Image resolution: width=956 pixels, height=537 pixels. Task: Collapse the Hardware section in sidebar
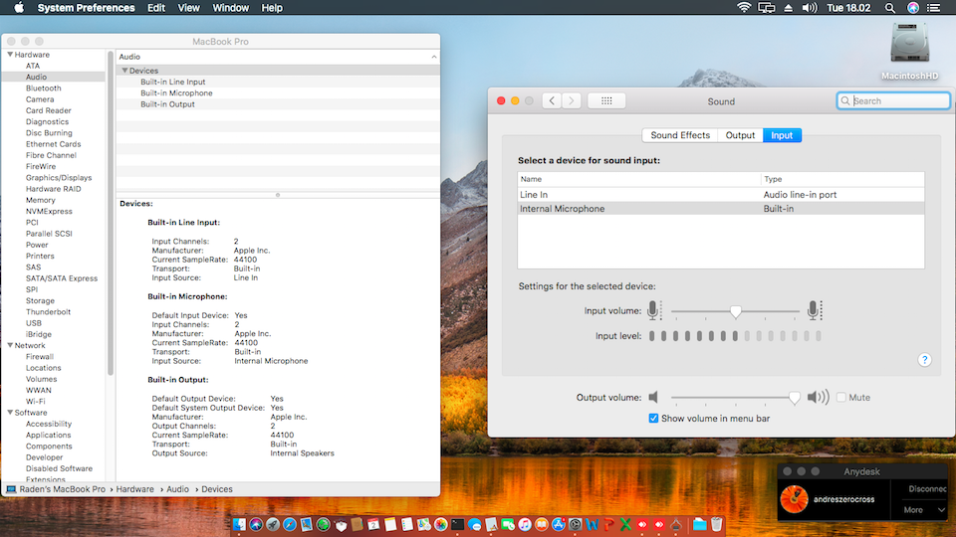[10, 55]
